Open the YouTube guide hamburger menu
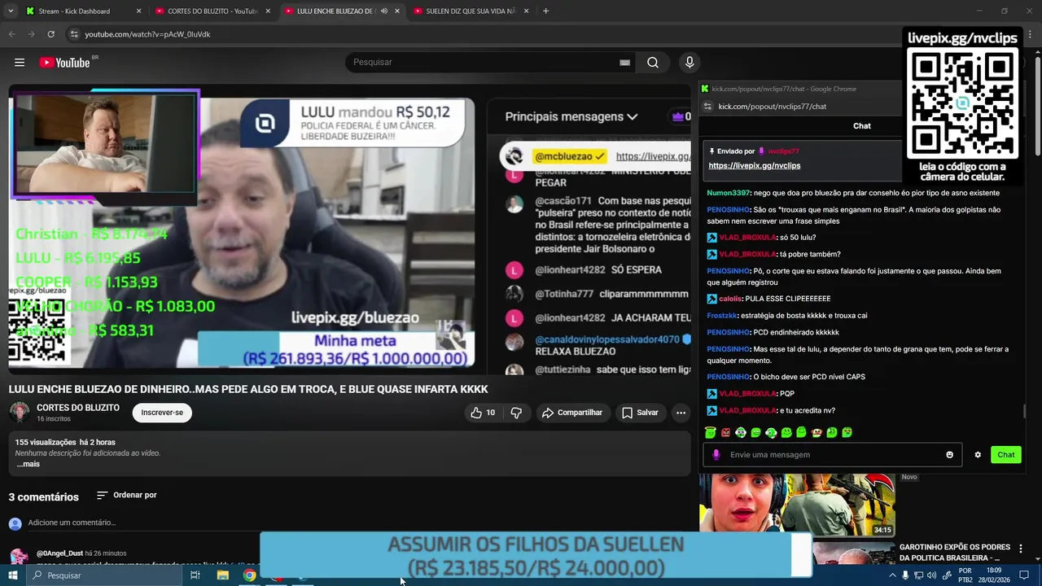This screenshot has height=586, width=1042. (x=20, y=63)
